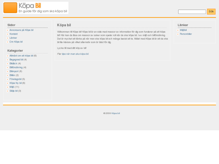Focus the search text field
This screenshot has width=219, height=164.
(192, 12)
